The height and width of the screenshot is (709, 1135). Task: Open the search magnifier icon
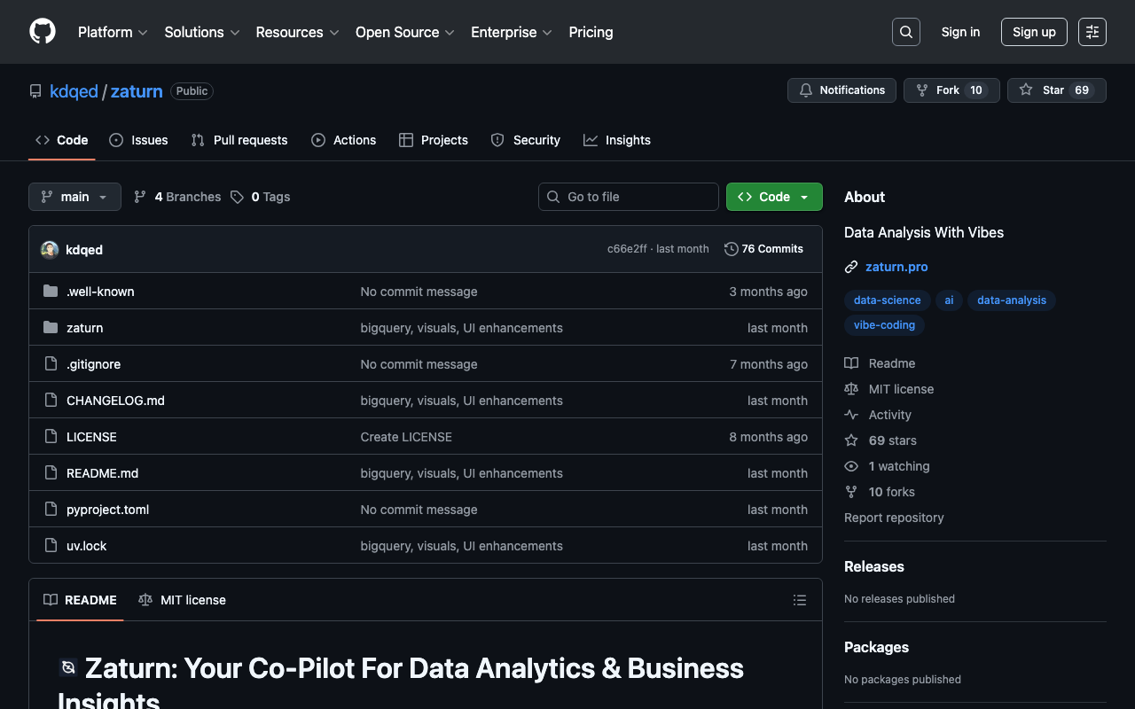click(x=905, y=32)
